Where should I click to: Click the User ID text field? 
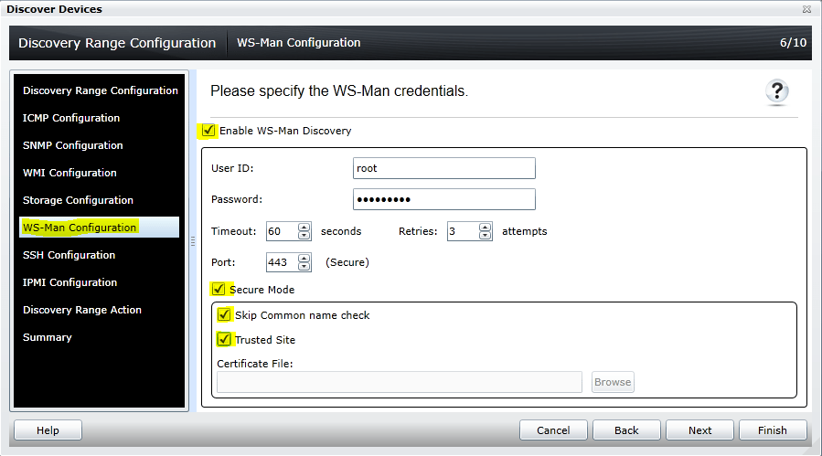(443, 168)
